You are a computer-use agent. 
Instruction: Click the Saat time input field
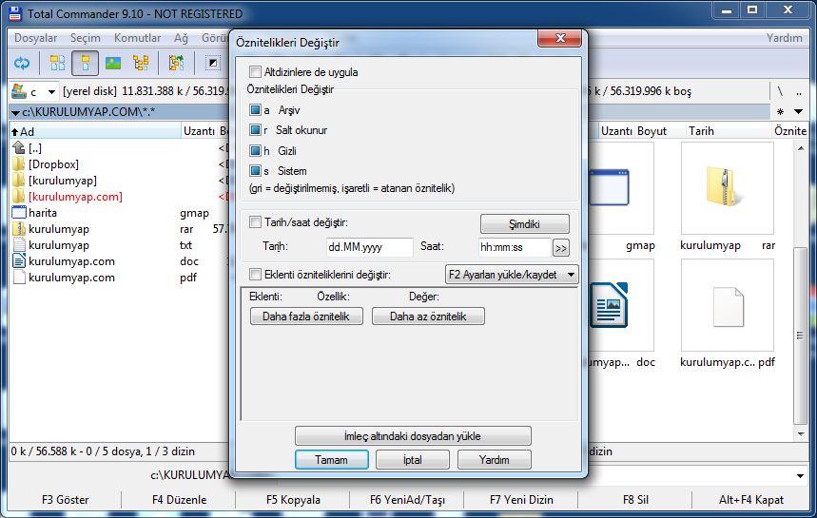pos(515,247)
